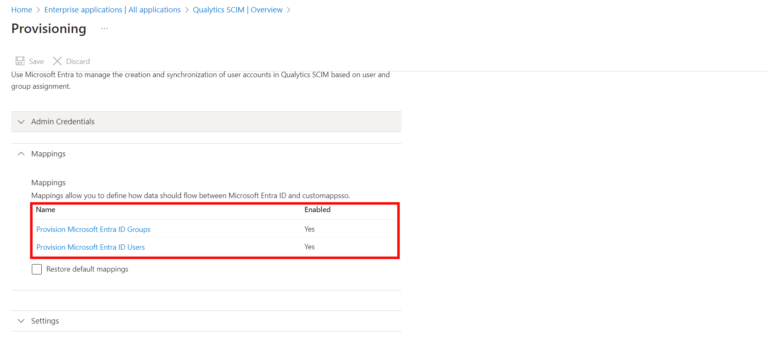The height and width of the screenshot is (338, 767).
Task: Click the Enabled column header
Action: coord(317,210)
